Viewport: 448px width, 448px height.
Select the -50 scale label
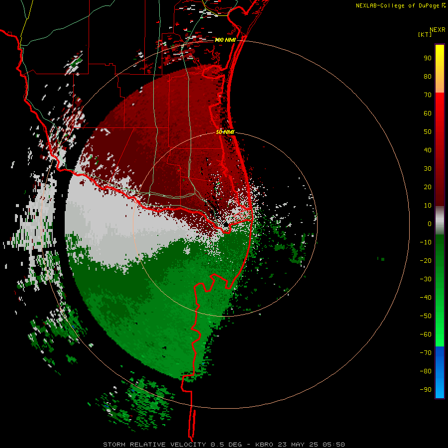click(x=426, y=316)
